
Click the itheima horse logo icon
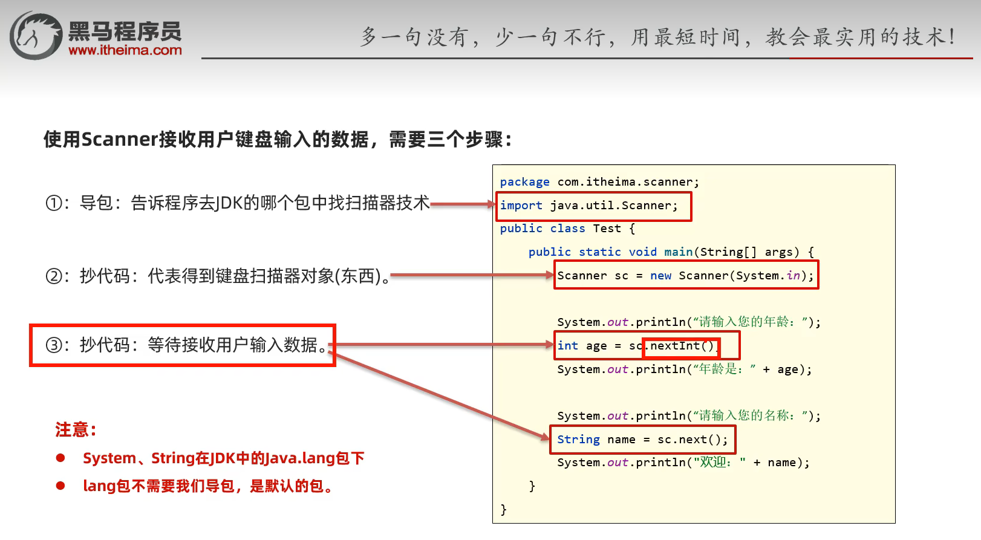click(36, 36)
